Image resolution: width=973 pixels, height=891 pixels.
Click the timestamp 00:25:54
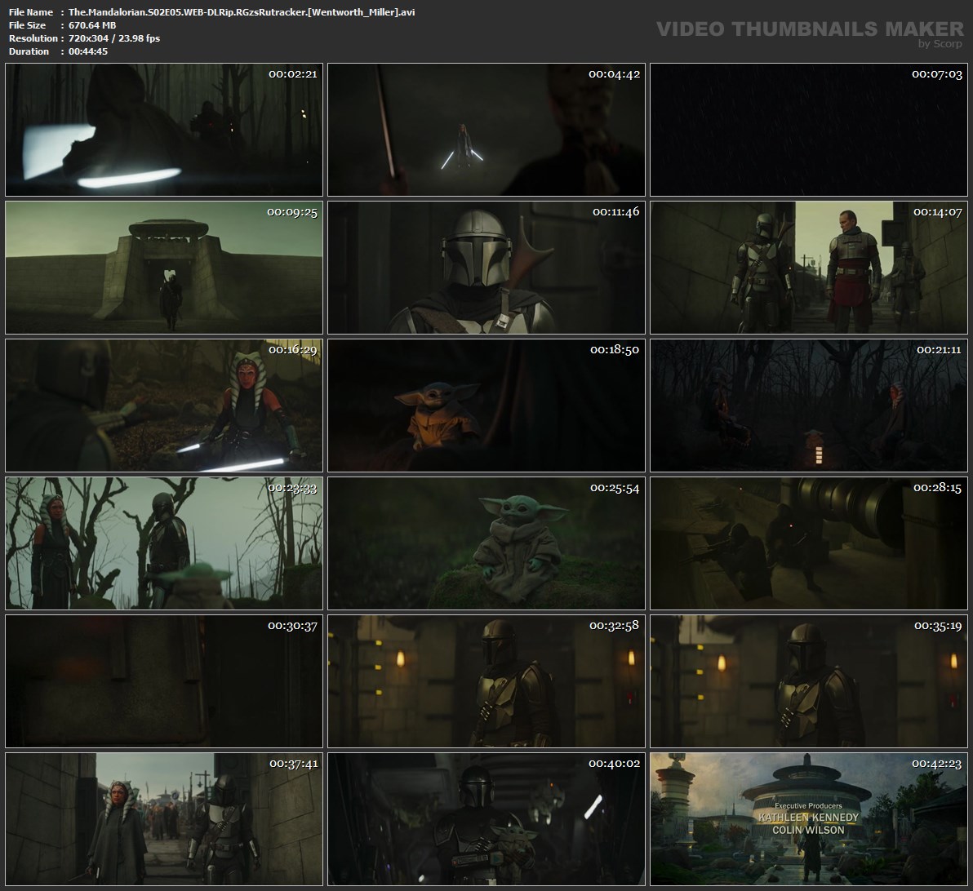615,488
